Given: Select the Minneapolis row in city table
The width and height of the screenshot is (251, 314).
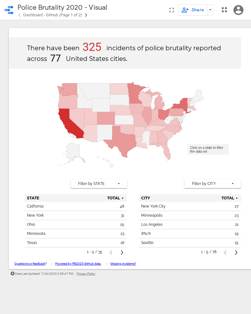Looking at the screenshot, I should 152,215.
